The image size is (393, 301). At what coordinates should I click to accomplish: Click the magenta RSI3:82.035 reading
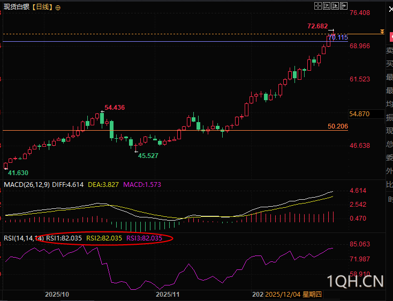point(145,238)
